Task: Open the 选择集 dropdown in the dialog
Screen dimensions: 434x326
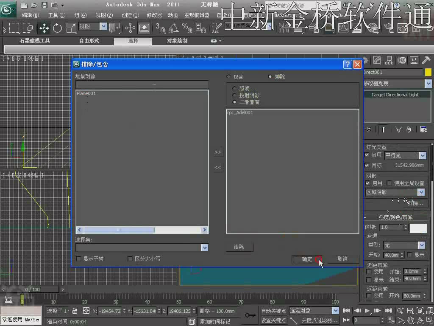Action: click(x=205, y=247)
